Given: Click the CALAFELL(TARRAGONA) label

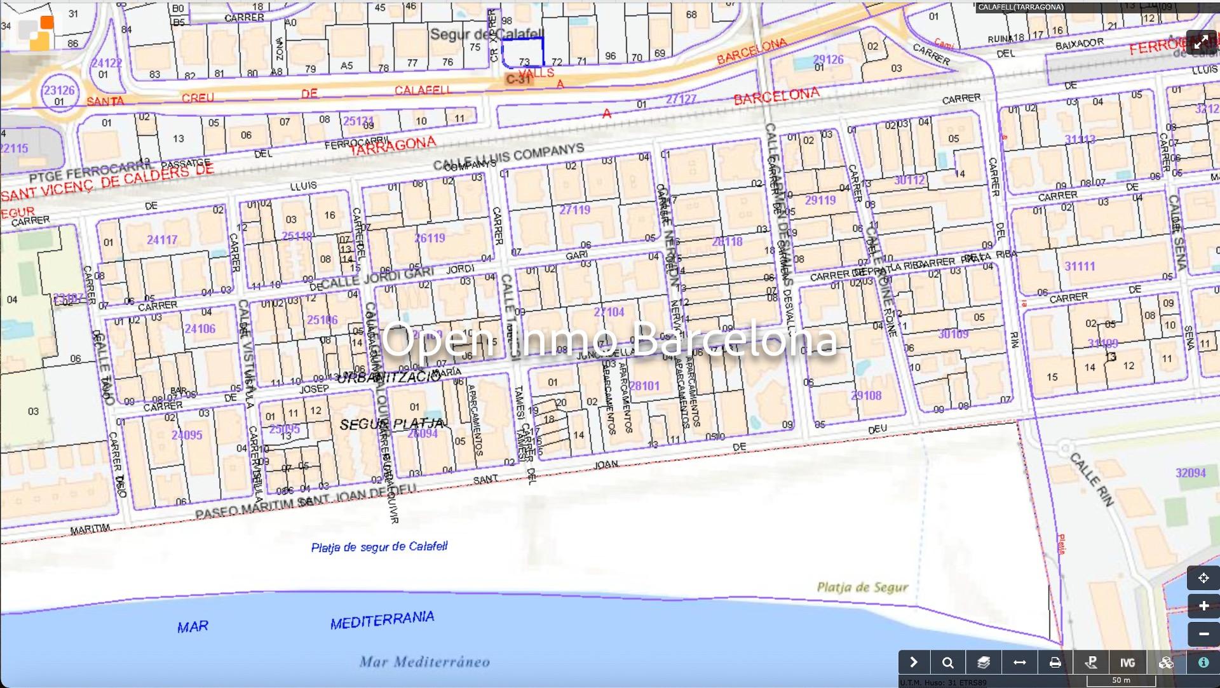Looking at the screenshot, I should coord(1020,7).
